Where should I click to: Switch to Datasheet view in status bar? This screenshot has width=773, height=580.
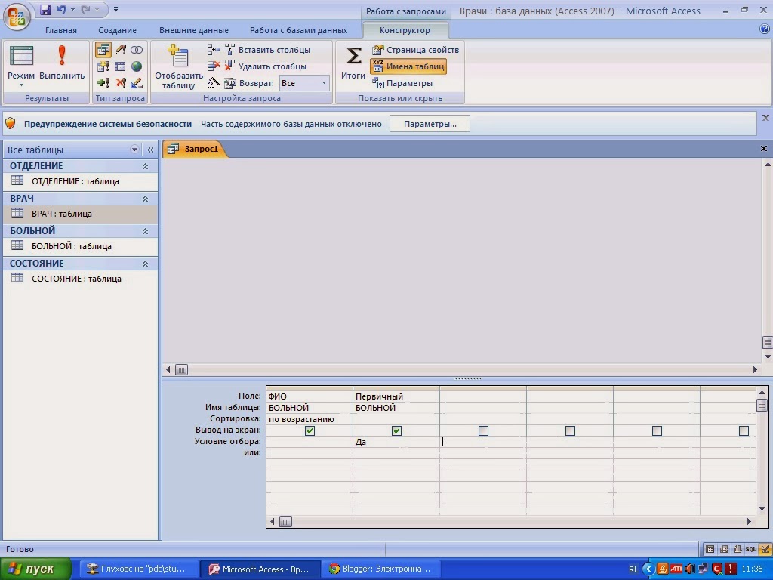[x=710, y=549]
